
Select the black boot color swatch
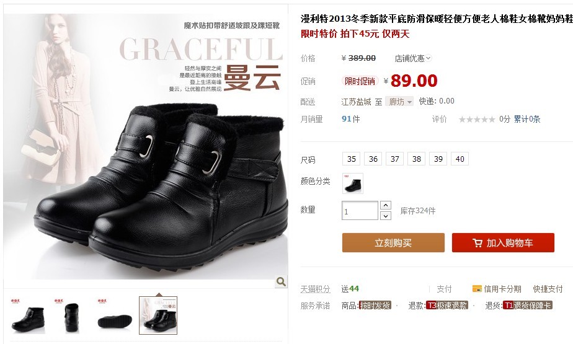(x=353, y=183)
